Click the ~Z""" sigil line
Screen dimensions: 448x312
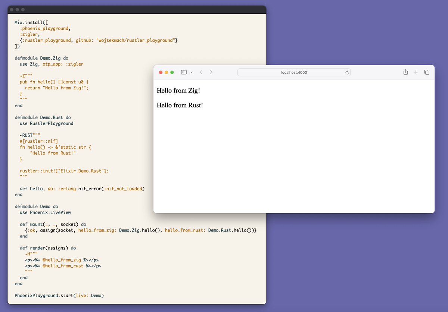26,76
